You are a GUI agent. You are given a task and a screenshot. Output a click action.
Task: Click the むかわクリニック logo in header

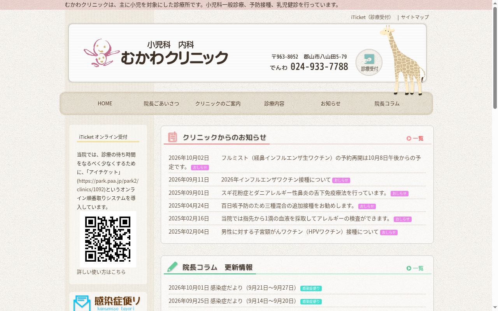(x=156, y=53)
